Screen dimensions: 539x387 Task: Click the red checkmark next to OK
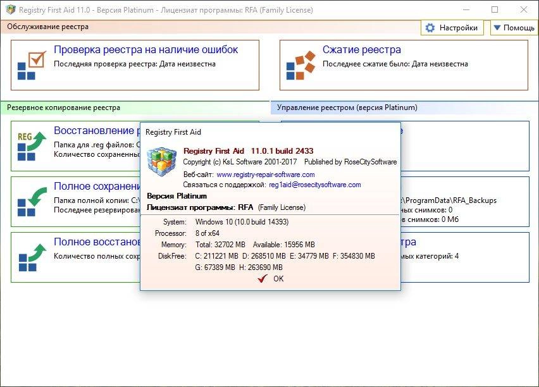coord(263,278)
